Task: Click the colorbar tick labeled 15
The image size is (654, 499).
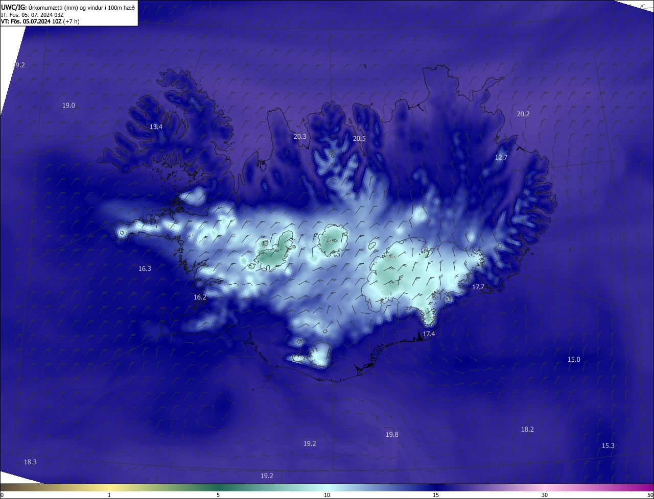Action: (436, 495)
